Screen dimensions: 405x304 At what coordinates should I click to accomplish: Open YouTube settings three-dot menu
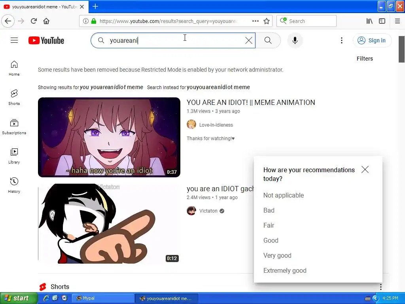pyautogui.click(x=342, y=40)
